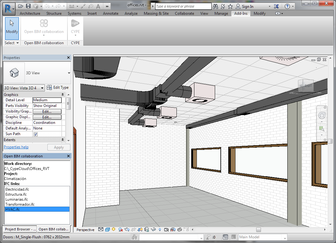Click the Visual Style cube icon

[107, 230]
